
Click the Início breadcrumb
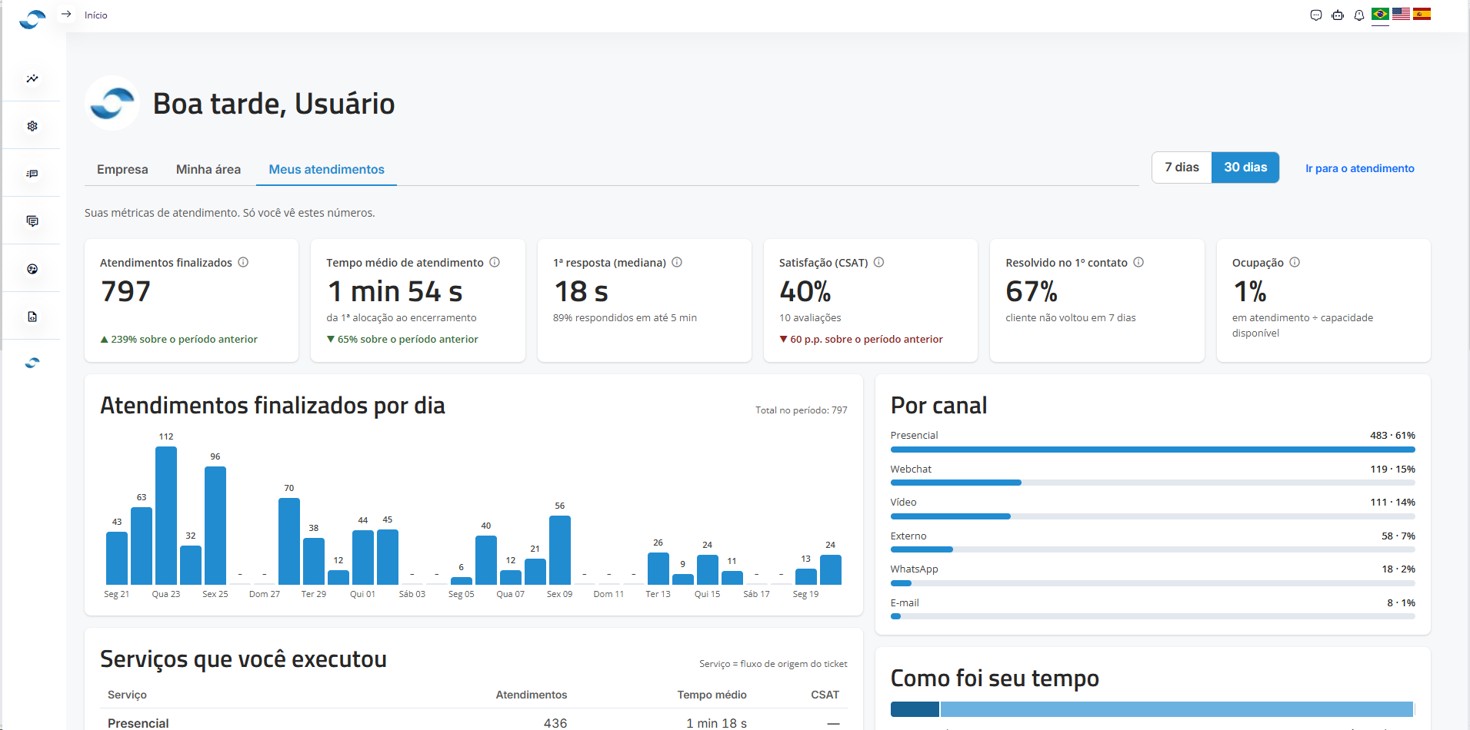tap(96, 15)
